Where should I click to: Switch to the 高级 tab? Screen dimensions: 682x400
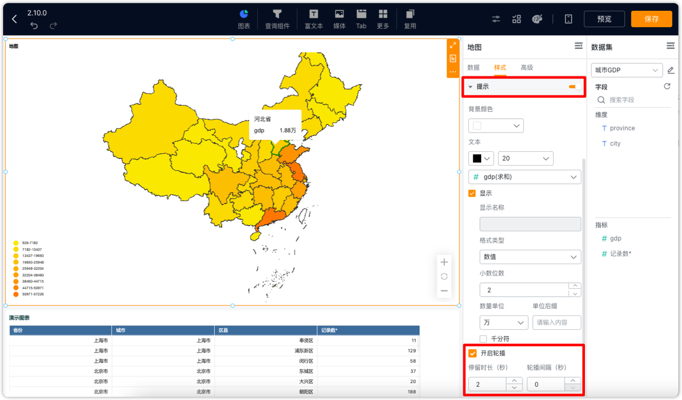coord(526,68)
